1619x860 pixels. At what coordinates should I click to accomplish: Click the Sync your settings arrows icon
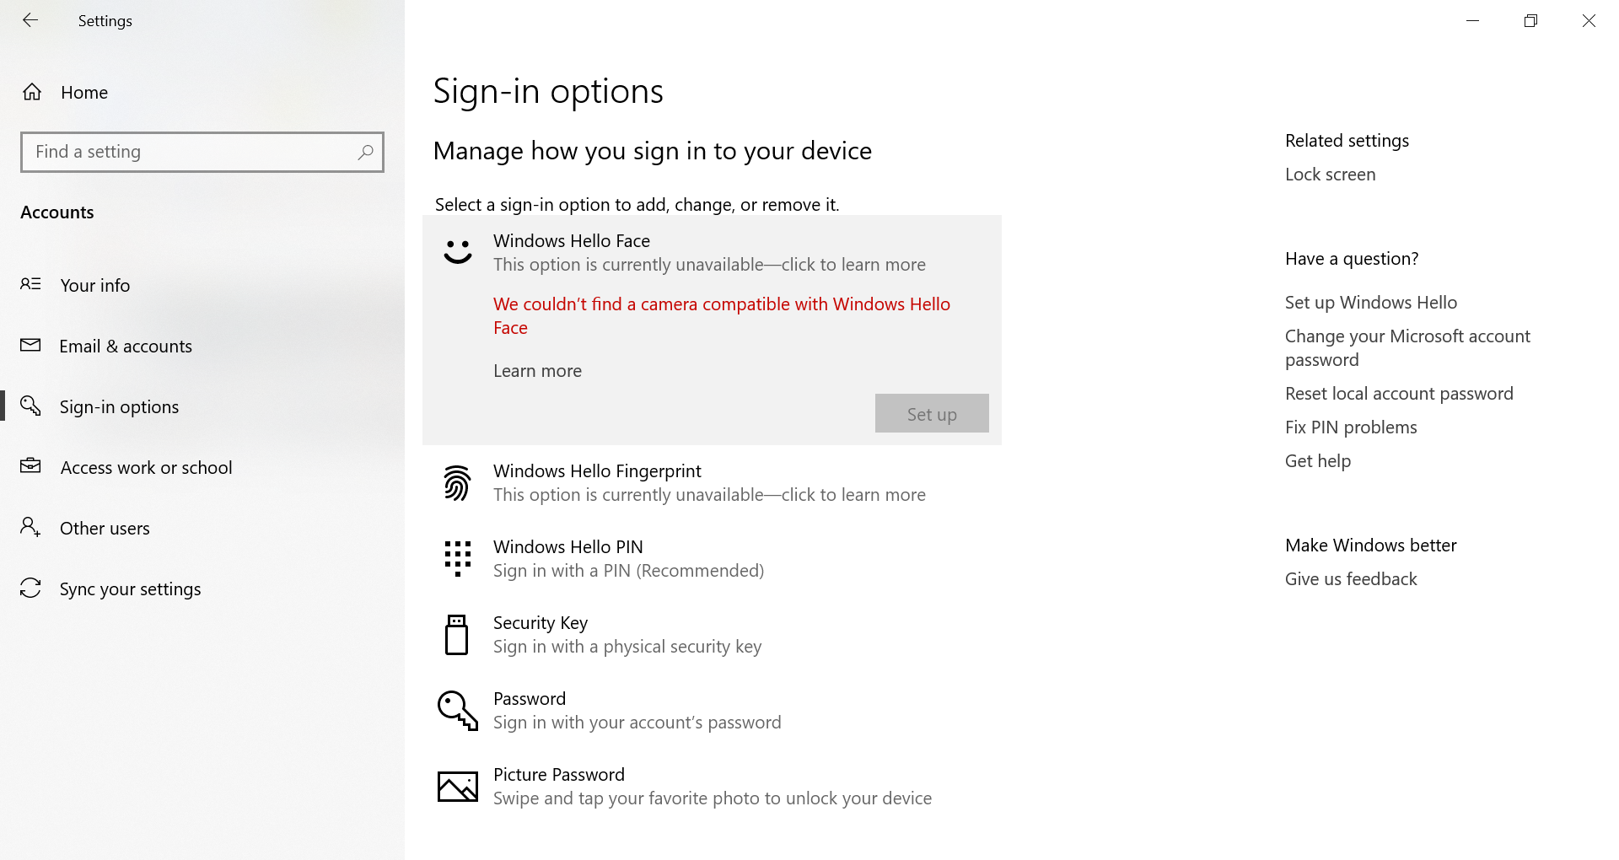30,588
